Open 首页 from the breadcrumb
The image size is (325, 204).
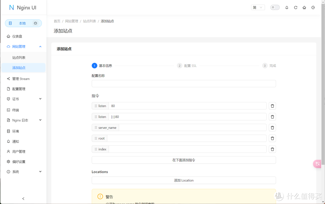tap(57, 21)
